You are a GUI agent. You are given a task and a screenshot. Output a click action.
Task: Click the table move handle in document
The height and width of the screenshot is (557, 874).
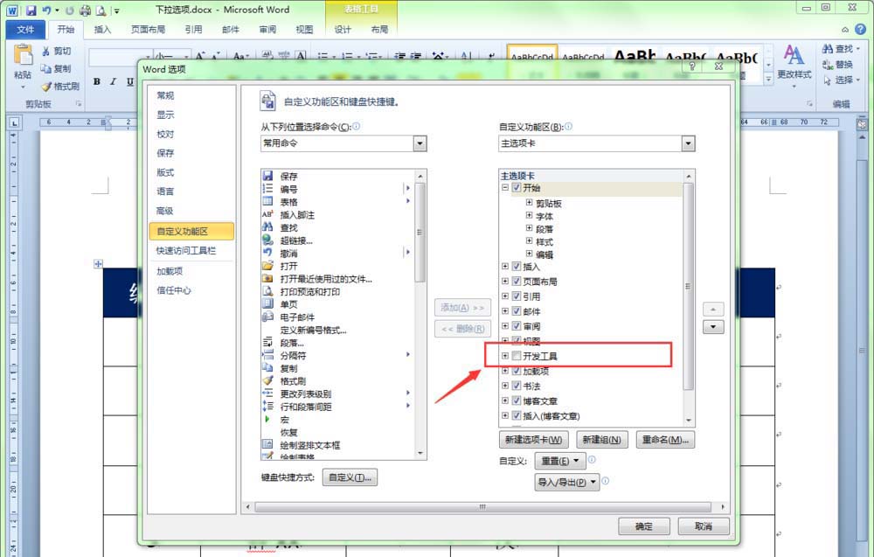[x=98, y=264]
